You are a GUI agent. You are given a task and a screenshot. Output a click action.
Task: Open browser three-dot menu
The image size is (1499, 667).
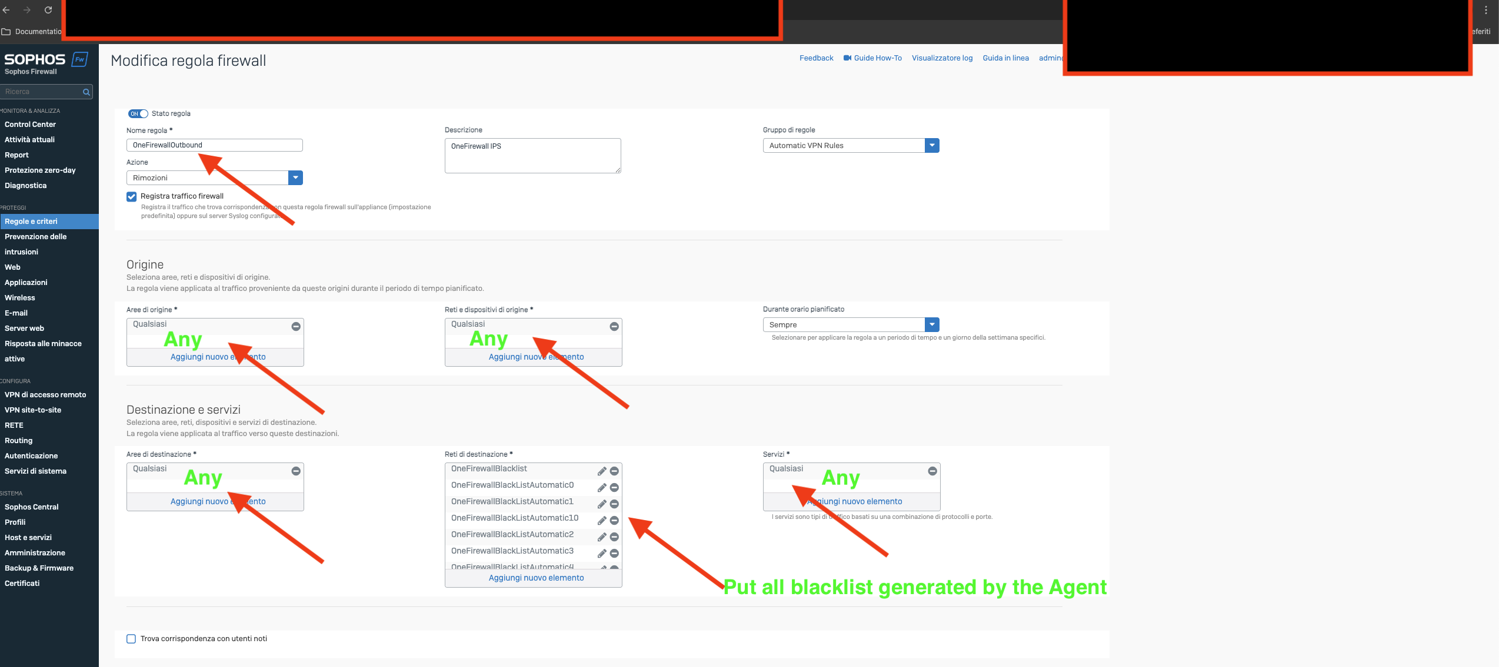click(1486, 10)
